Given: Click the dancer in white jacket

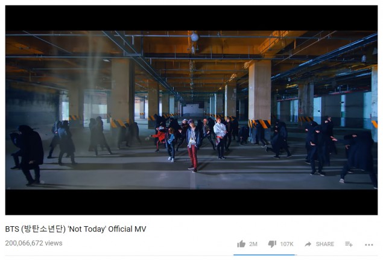Looking at the screenshot, I should (x=220, y=138).
